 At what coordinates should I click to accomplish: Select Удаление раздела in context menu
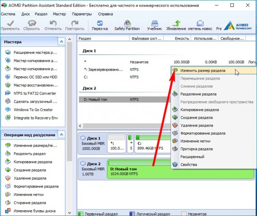click(214, 126)
